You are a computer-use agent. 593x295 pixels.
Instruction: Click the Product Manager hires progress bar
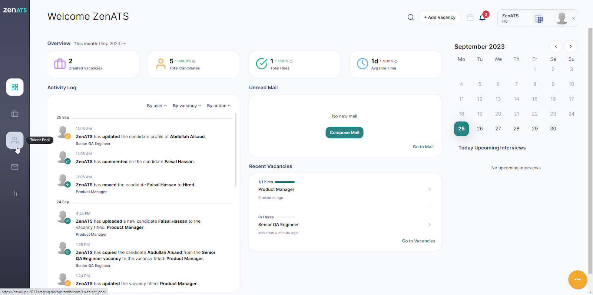(x=285, y=182)
